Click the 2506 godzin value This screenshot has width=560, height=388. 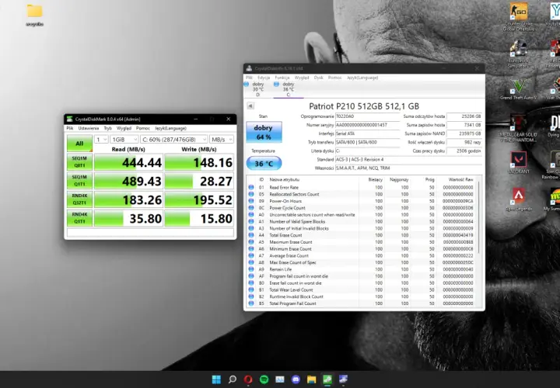(464, 151)
